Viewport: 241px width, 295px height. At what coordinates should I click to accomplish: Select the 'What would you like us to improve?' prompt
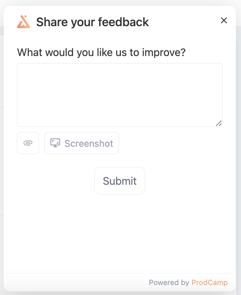click(x=102, y=52)
